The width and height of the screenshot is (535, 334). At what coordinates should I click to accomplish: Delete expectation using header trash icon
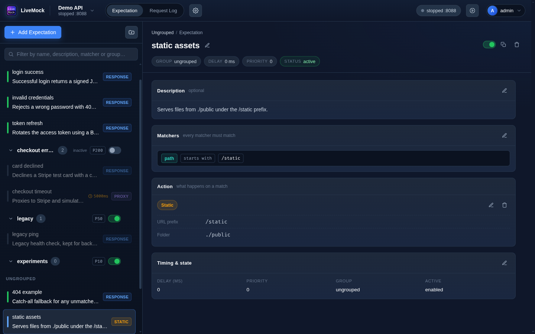517,45
